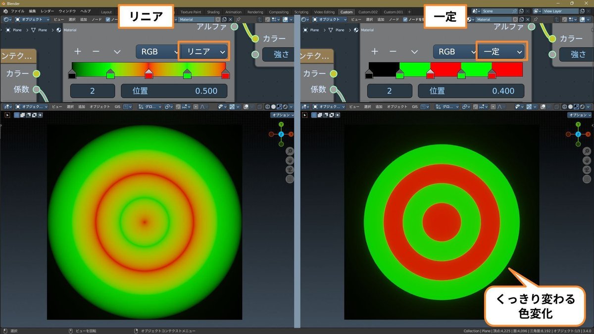
Task: Expand ramp tools chevron in right ramp
Action: click(414, 51)
